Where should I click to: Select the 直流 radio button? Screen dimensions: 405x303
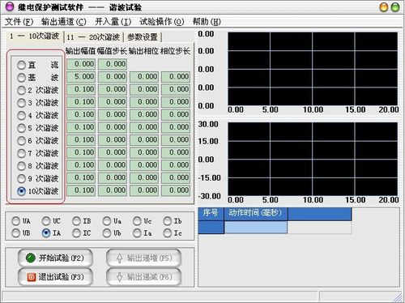pos(21,65)
